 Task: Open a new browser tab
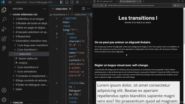click(x=143, y=1)
